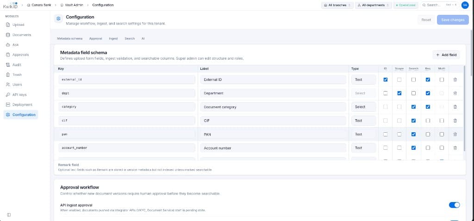This screenshot has width=474, height=221.
Task: Open the Approvals module icon
Action: tap(8, 55)
